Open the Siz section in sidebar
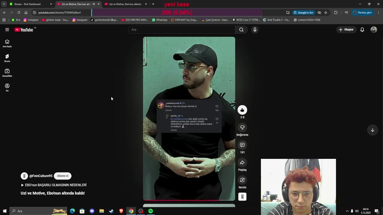Image resolution: width=383 pixels, height=215 pixels. 7,87
